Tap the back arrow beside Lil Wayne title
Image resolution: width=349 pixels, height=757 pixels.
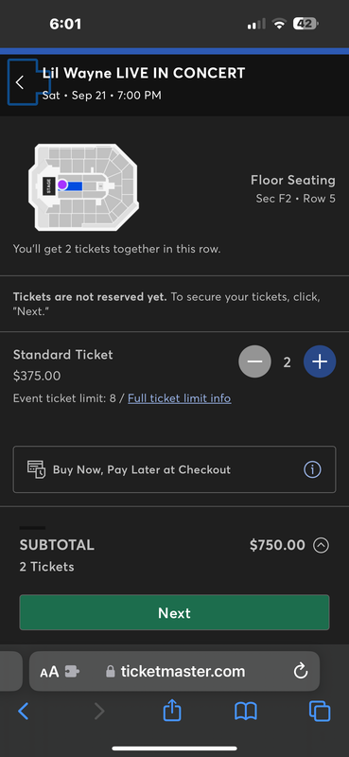click(20, 82)
